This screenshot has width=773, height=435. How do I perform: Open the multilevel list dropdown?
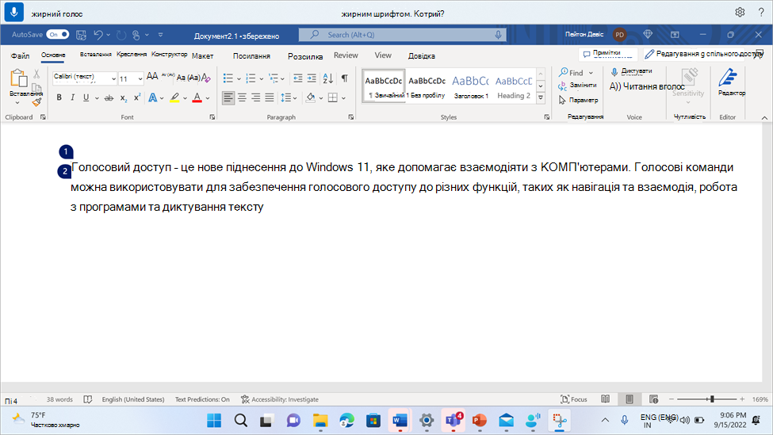pyautogui.click(x=282, y=78)
